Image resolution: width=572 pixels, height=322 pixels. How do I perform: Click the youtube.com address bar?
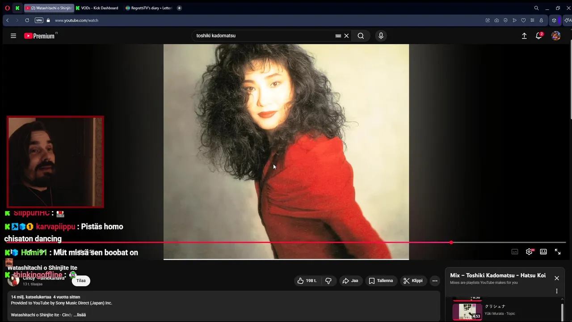[x=76, y=20]
